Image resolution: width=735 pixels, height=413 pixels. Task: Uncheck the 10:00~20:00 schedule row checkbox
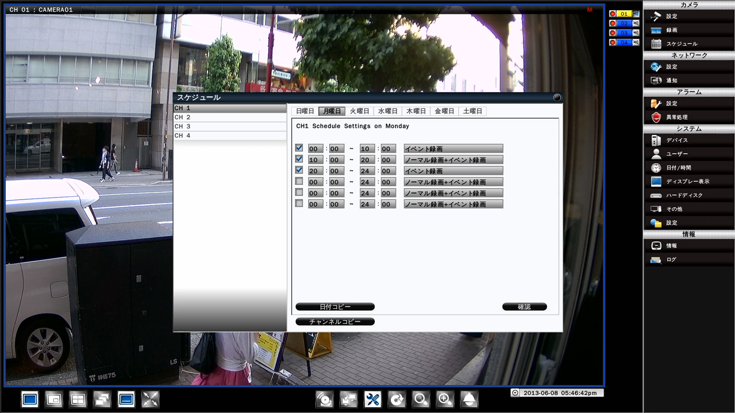(x=299, y=159)
